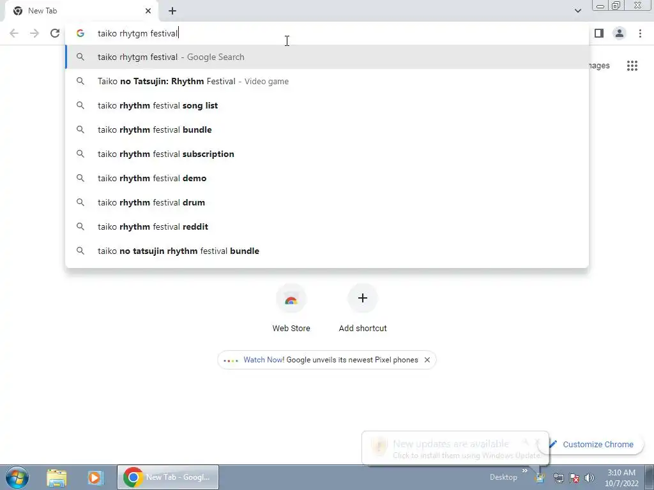Choose the 'Taiko no Tatsujin: Rhythm Festival' video game suggestion
Screen dimensions: 654x490
coord(327,81)
